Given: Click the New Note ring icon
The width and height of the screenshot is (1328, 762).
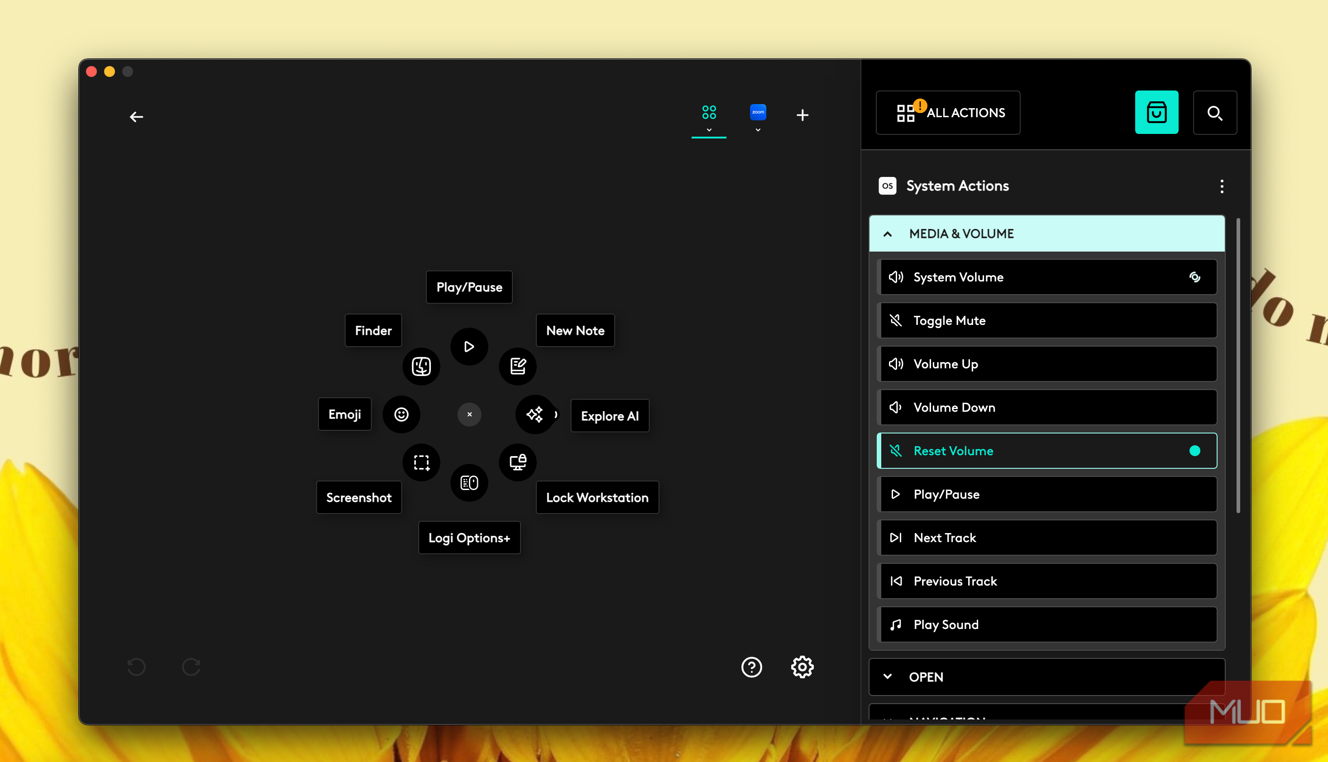Looking at the screenshot, I should tap(517, 367).
